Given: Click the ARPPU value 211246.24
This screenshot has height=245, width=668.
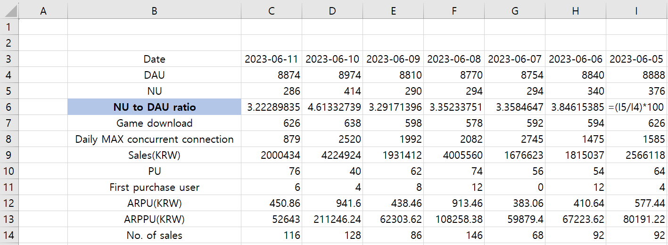Looking at the screenshot, I should (x=332, y=219).
